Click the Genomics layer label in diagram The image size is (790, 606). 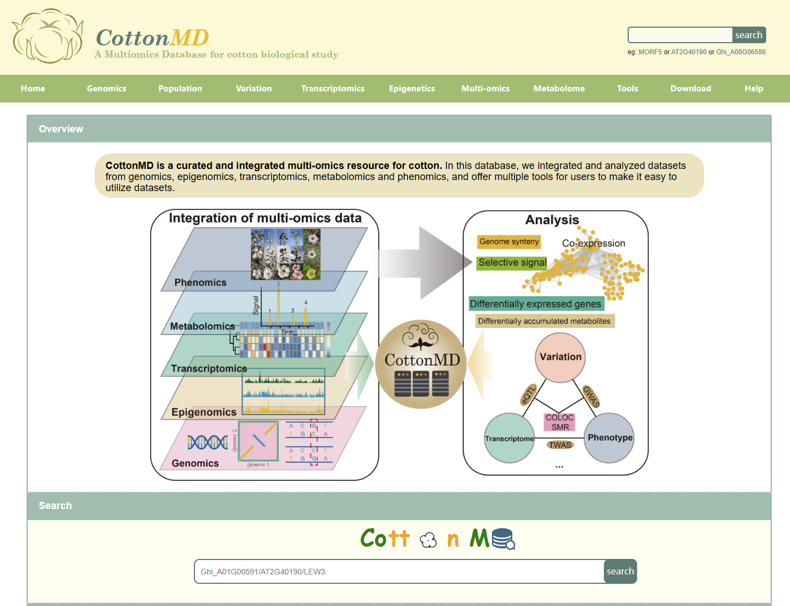click(x=195, y=463)
